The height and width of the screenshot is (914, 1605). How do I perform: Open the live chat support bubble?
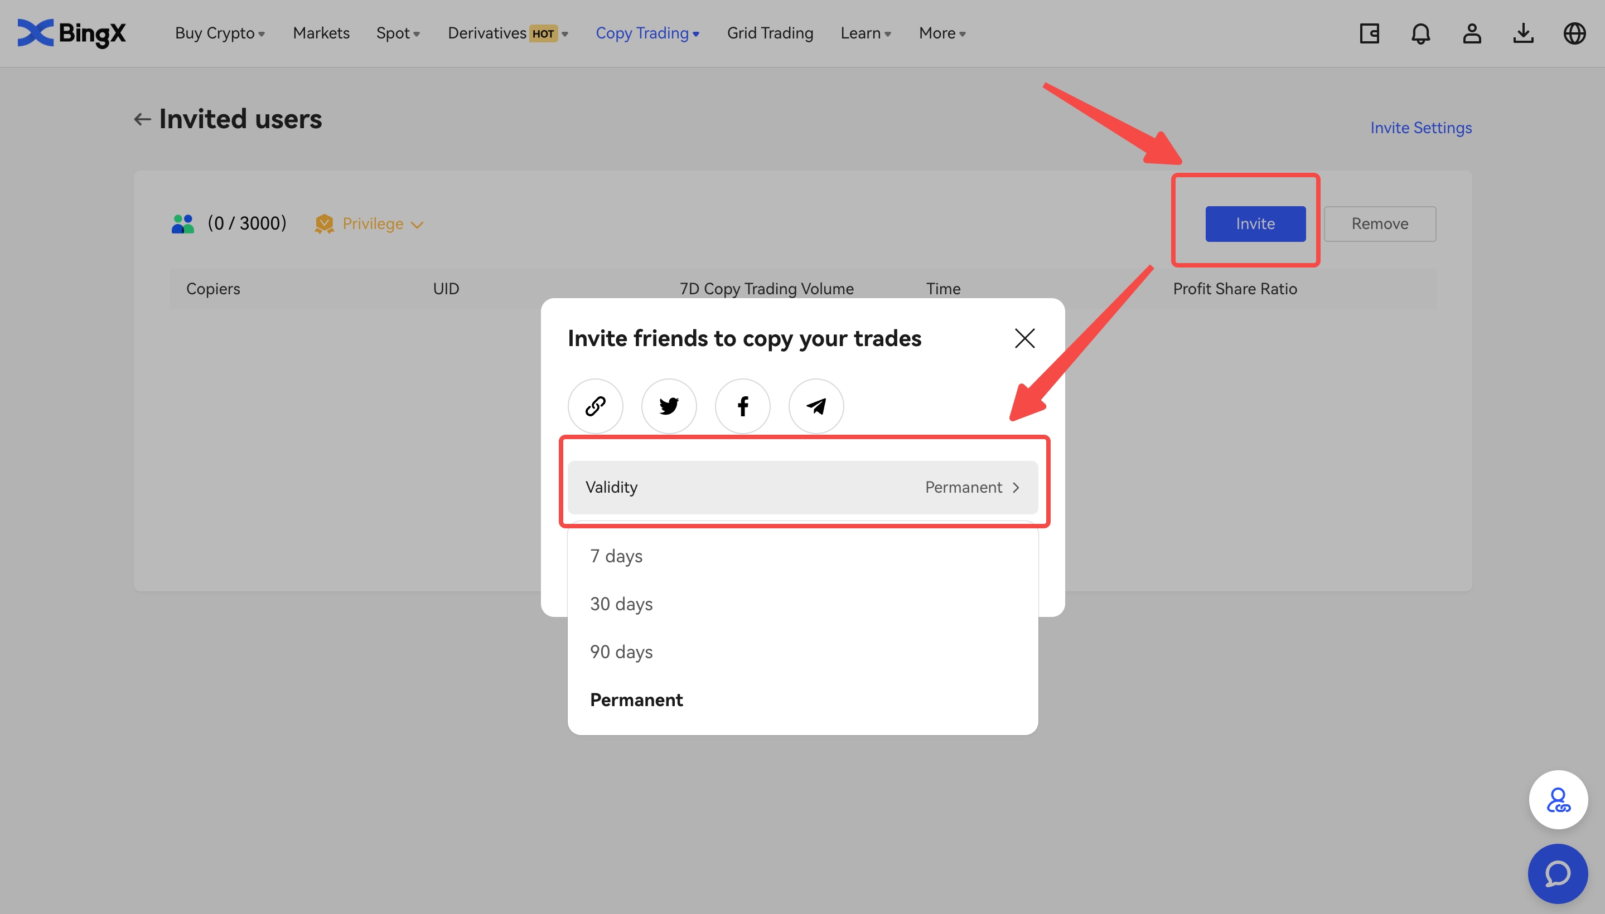tap(1557, 873)
